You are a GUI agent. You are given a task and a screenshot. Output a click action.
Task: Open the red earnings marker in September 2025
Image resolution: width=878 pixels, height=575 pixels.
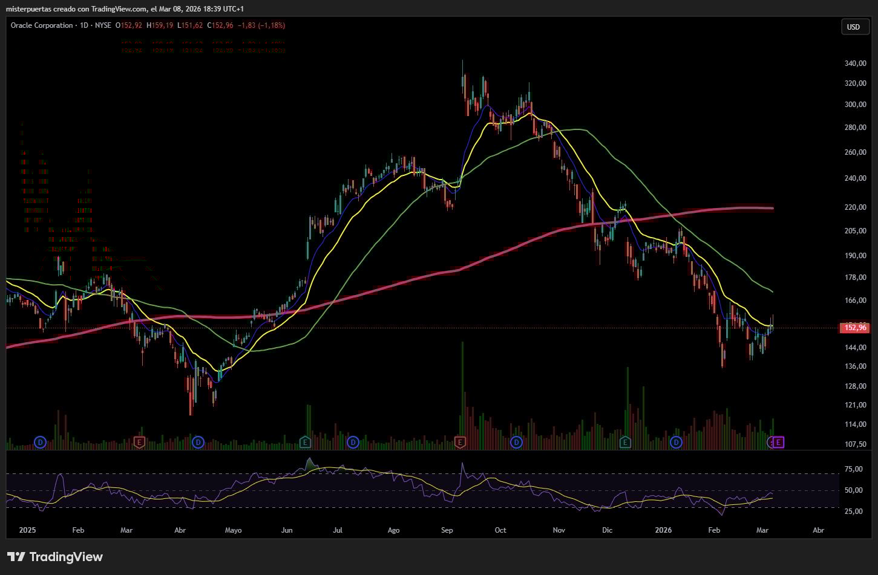[460, 443]
